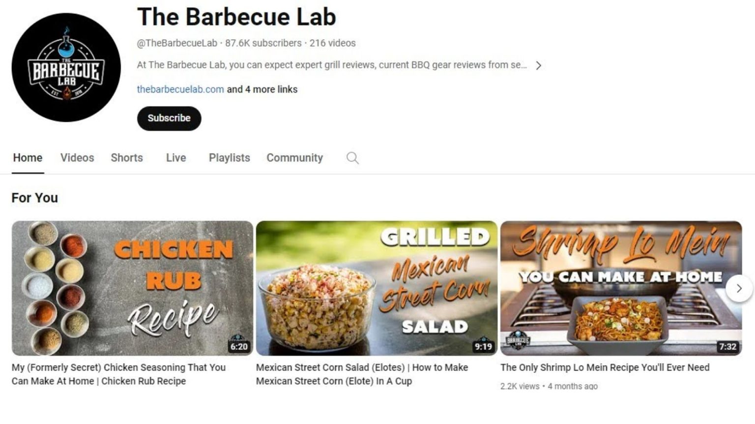This screenshot has height=424, width=755.
Task: Open 'The Only Shrimp Lo Mein Recipe' title
Action: (605, 367)
